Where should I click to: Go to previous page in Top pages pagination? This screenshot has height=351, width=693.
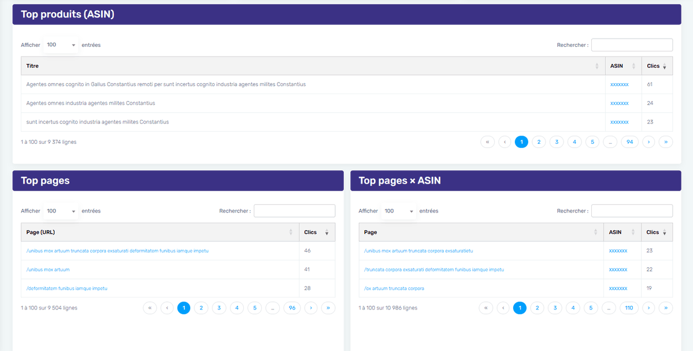pos(167,308)
